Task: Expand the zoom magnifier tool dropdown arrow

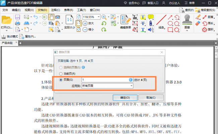Action: (x=108, y=17)
